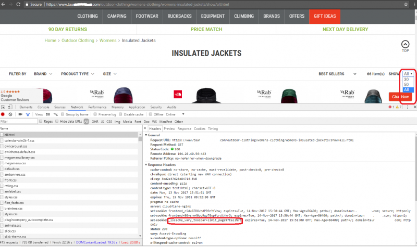The width and height of the screenshot is (417, 247).
Task: Click the Chat Now button
Action: pyautogui.click(x=400, y=97)
